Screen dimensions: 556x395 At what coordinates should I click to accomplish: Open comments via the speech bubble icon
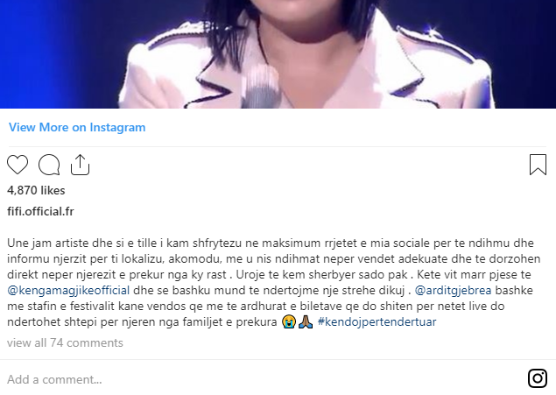pyautogui.click(x=49, y=165)
